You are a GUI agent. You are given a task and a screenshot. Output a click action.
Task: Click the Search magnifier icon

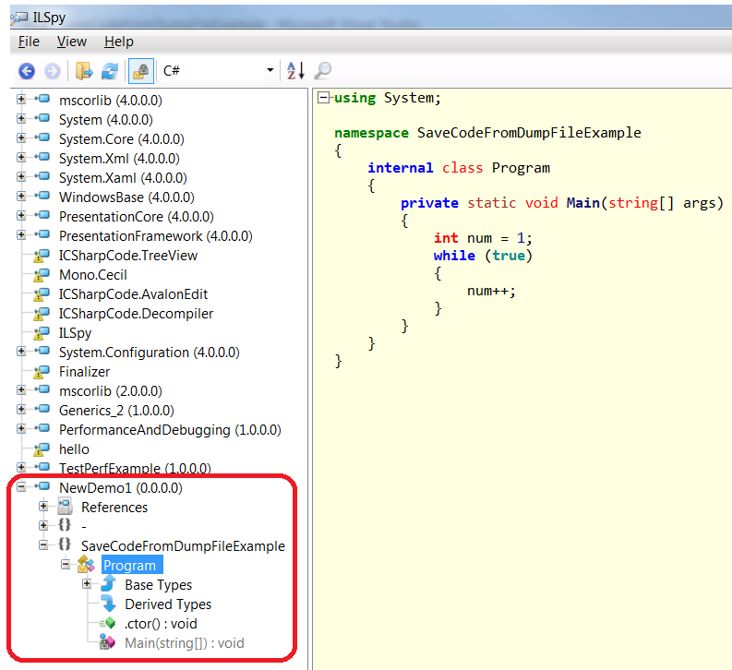322,71
